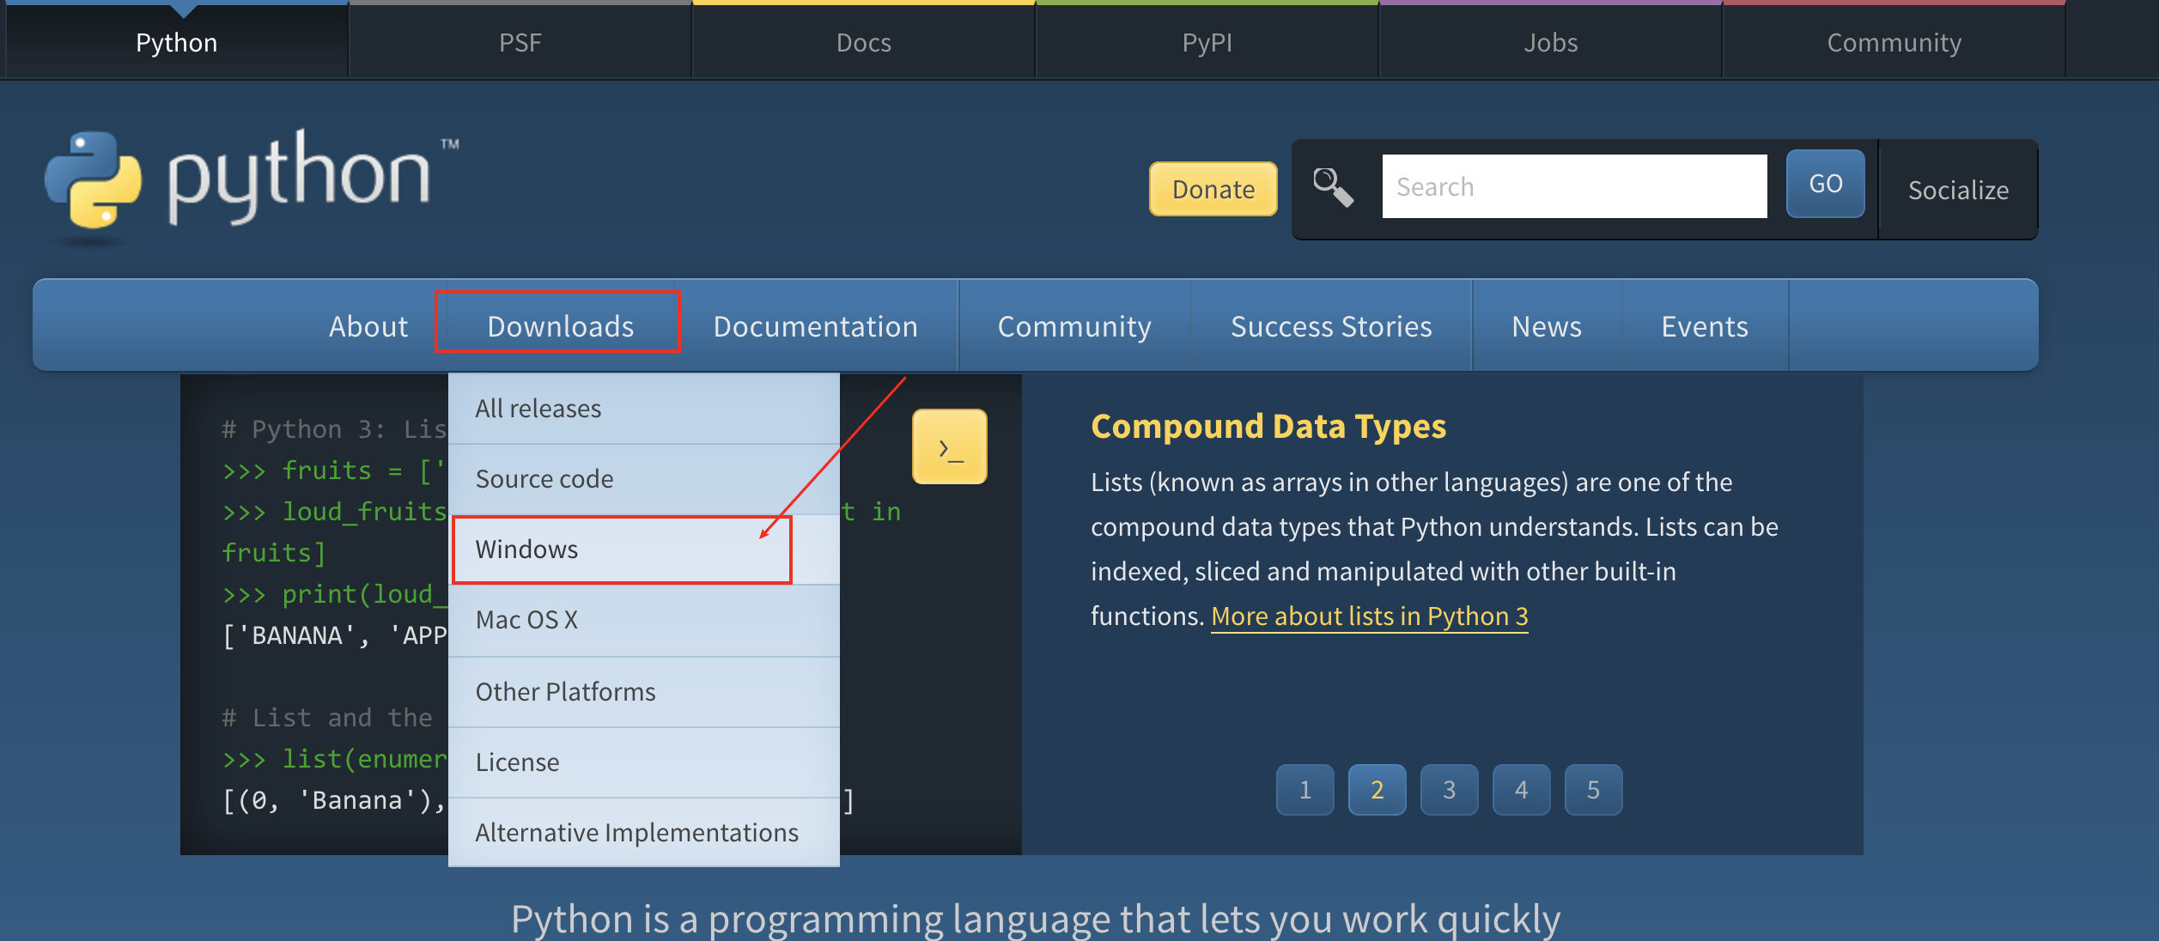2159x941 pixels.
Task: Launch the interactive shell terminal icon
Action: click(949, 447)
